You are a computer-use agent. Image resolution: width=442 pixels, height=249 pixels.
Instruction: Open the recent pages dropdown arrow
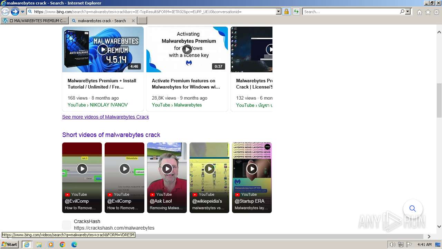[x=22, y=12]
